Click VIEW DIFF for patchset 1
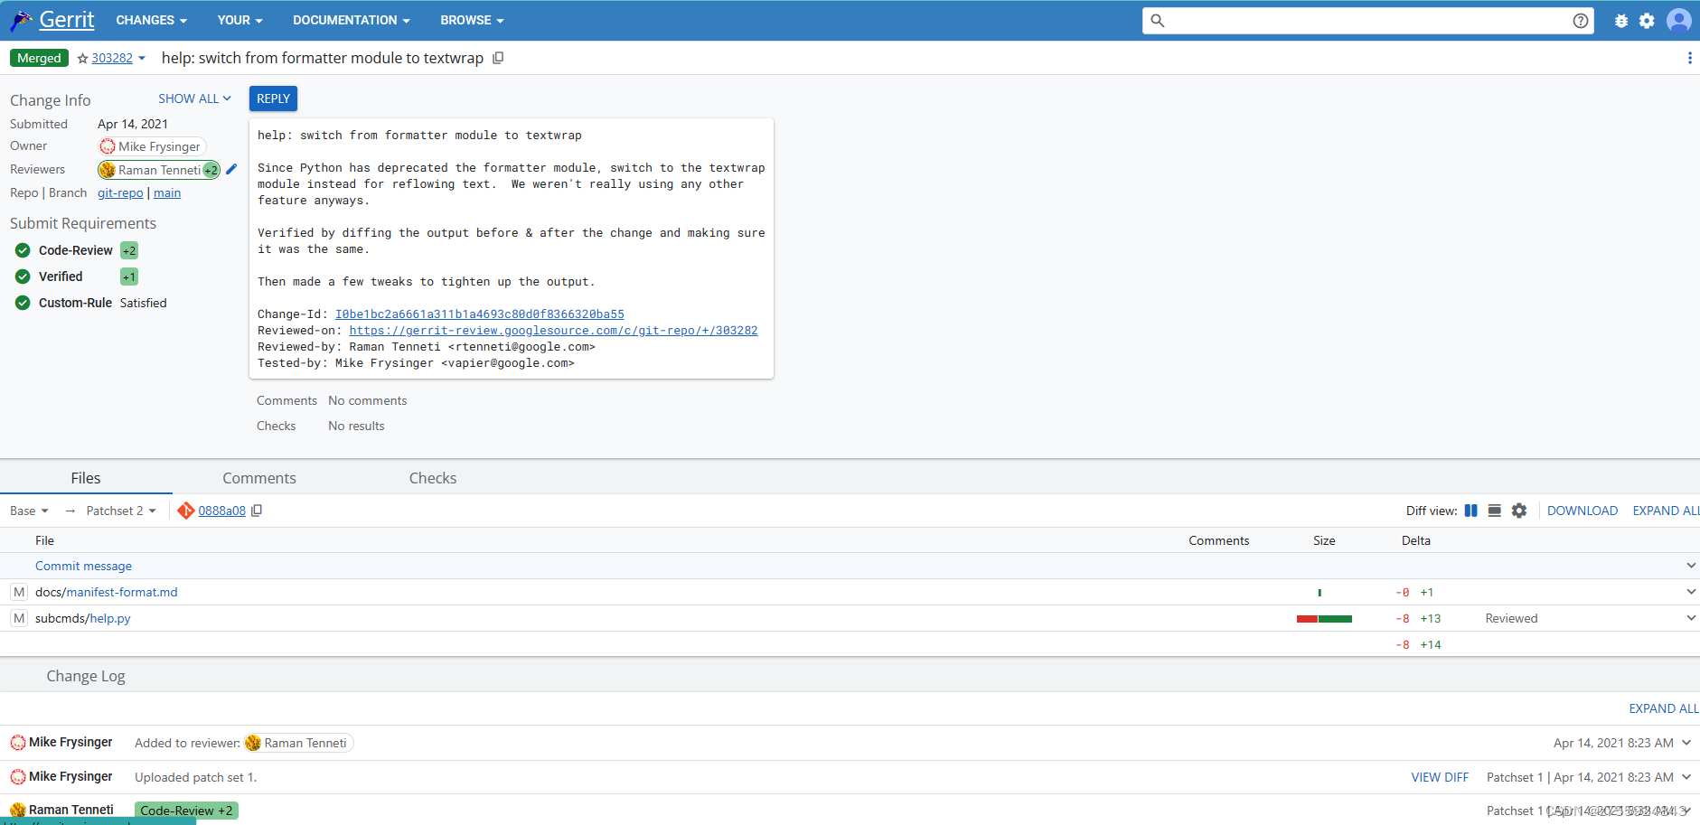Image resolution: width=1700 pixels, height=825 pixels. click(x=1440, y=777)
